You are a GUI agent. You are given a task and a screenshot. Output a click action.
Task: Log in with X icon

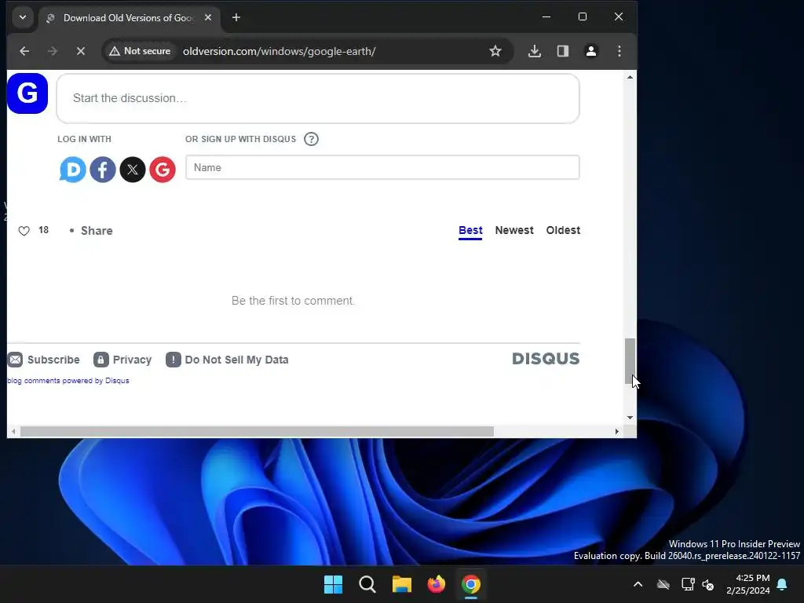point(132,170)
